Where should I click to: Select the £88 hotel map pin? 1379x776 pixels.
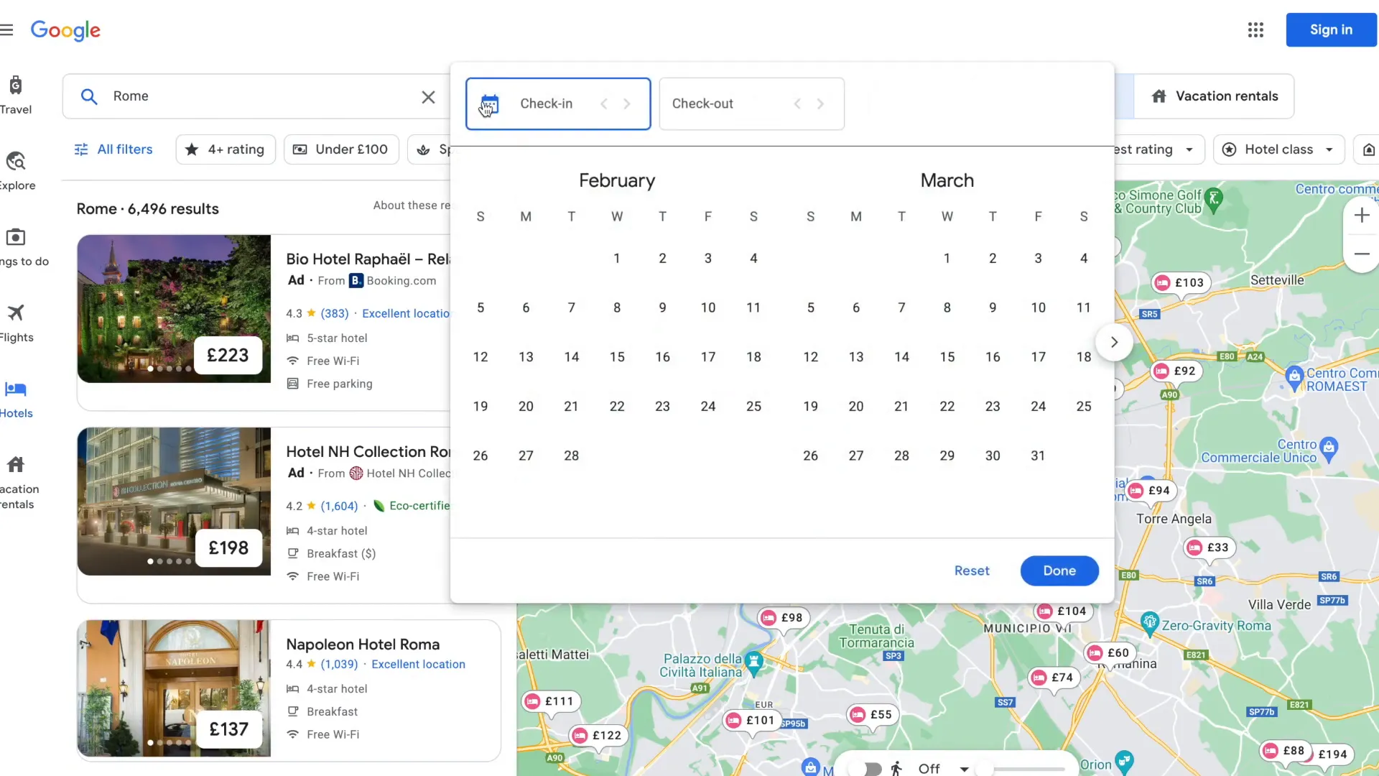coord(1286,751)
